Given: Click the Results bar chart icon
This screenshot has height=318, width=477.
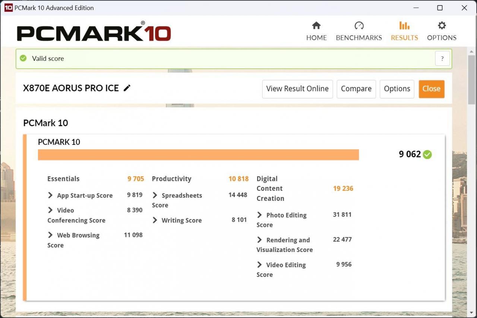Looking at the screenshot, I should tap(404, 25).
